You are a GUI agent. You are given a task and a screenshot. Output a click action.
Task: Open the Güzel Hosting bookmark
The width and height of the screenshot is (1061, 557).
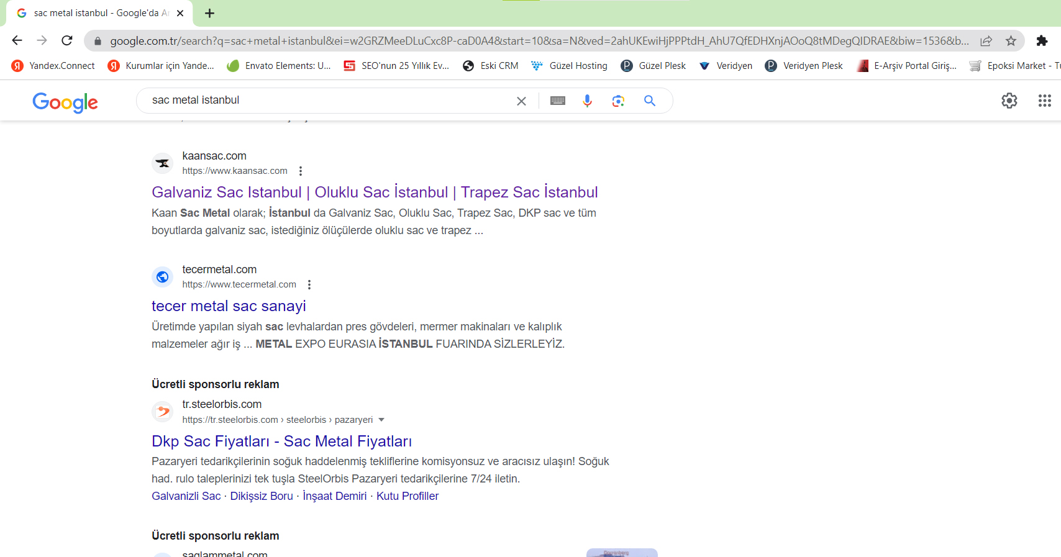[x=570, y=66]
